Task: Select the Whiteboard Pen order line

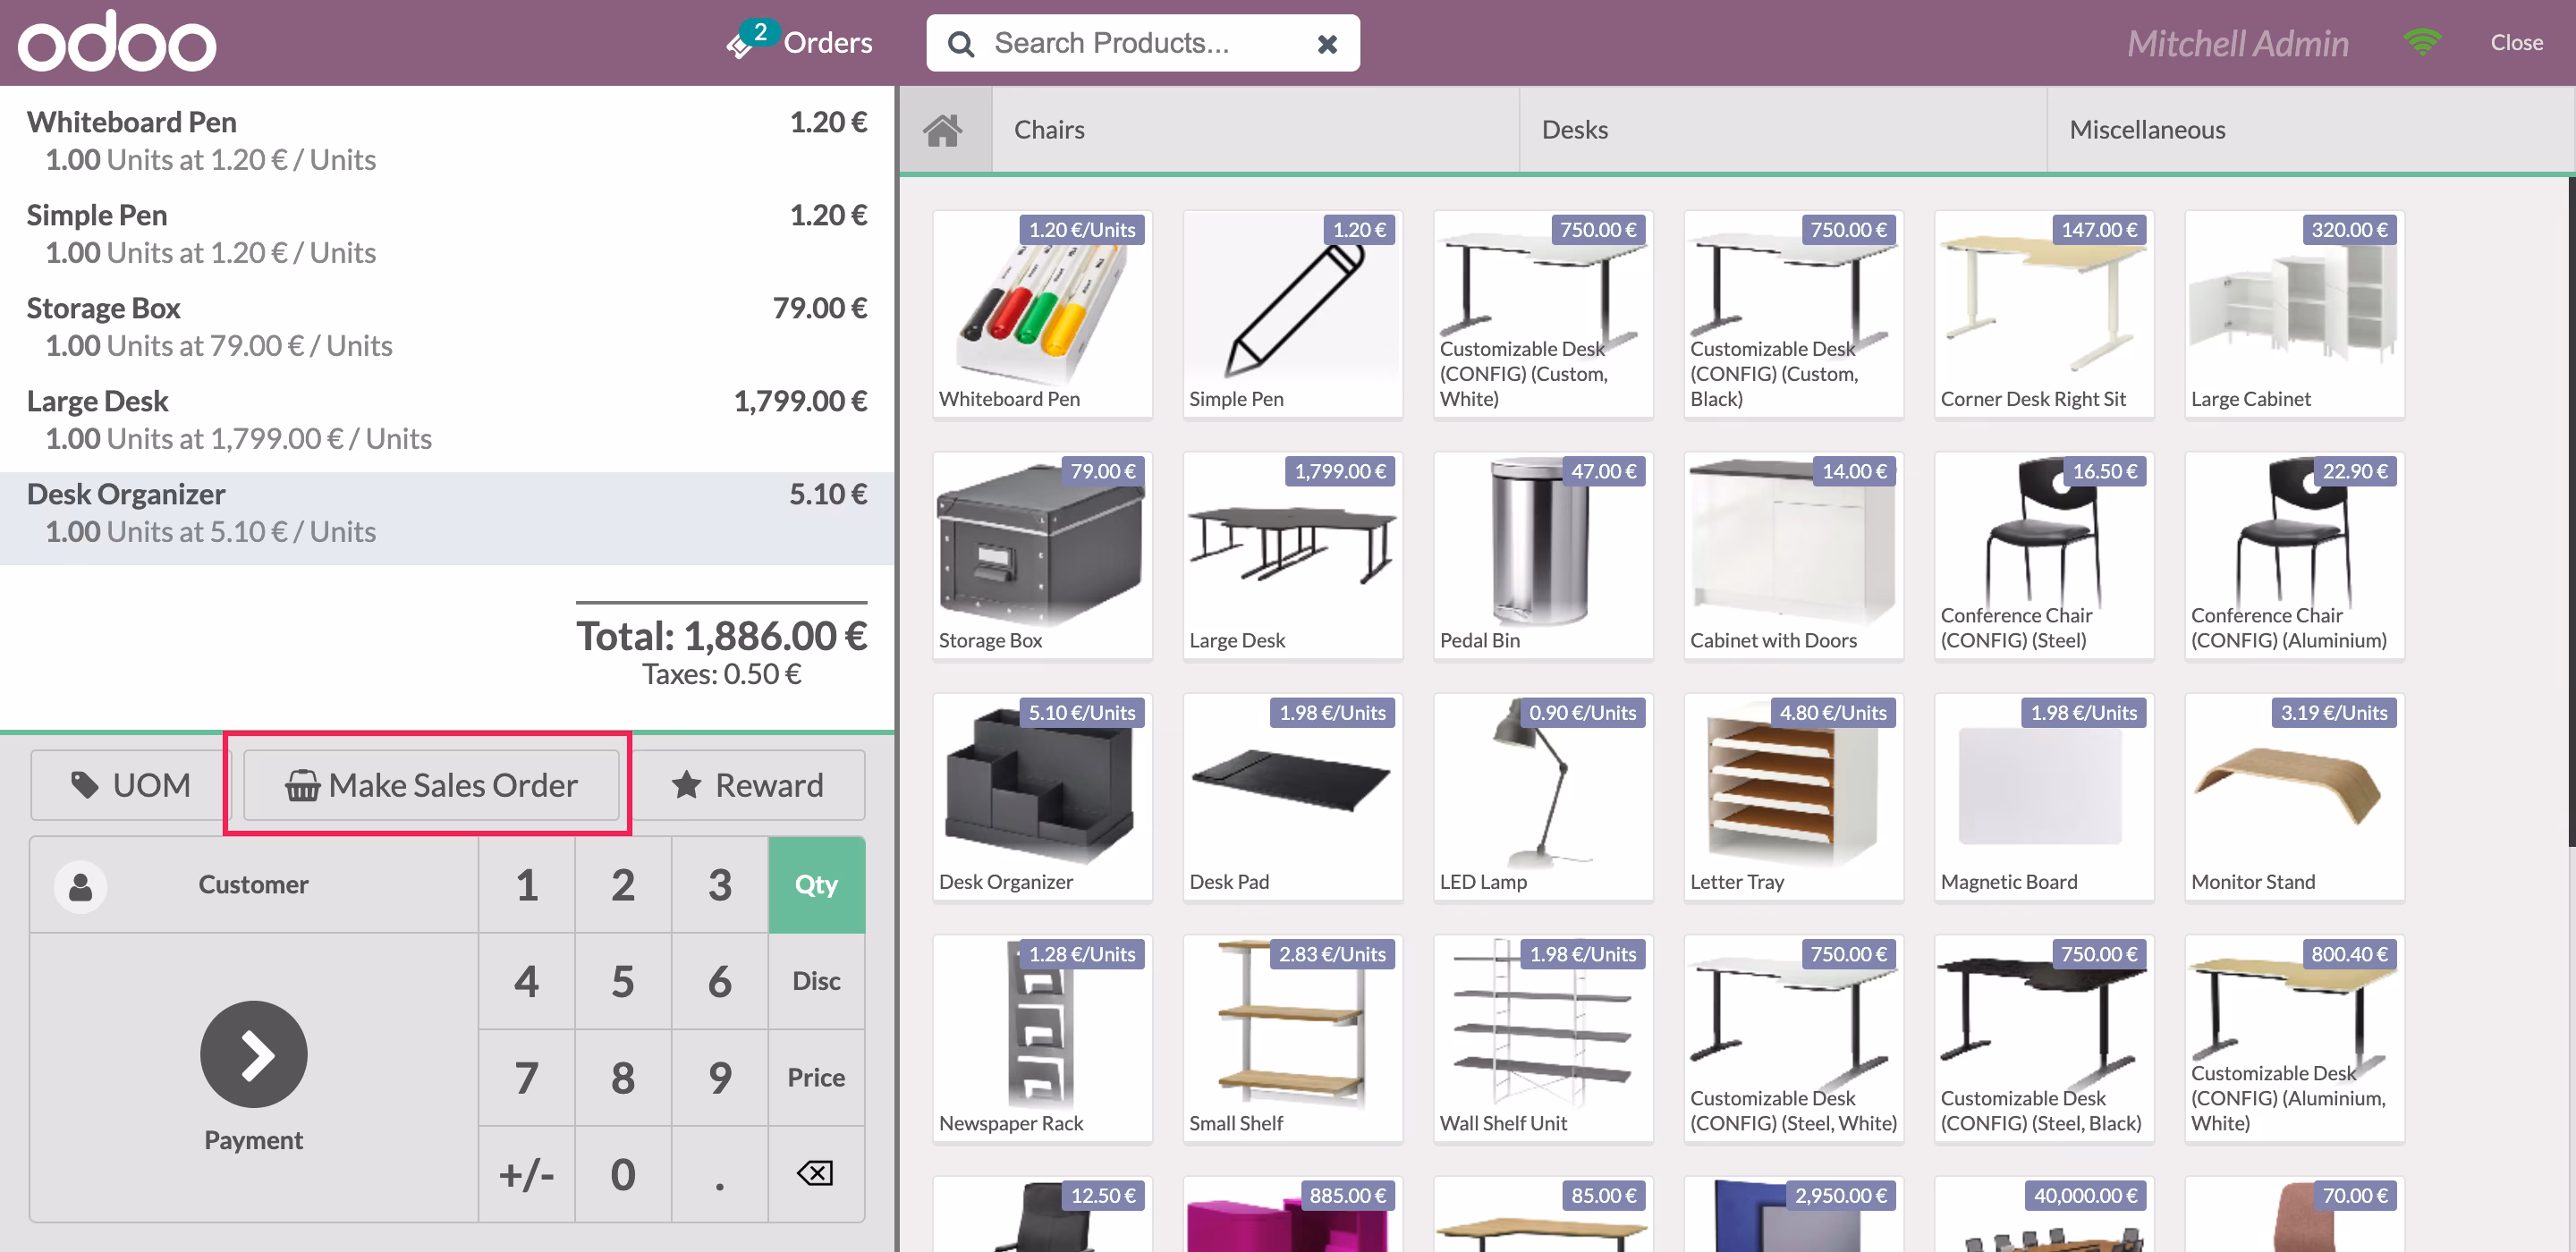Action: pos(447,140)
